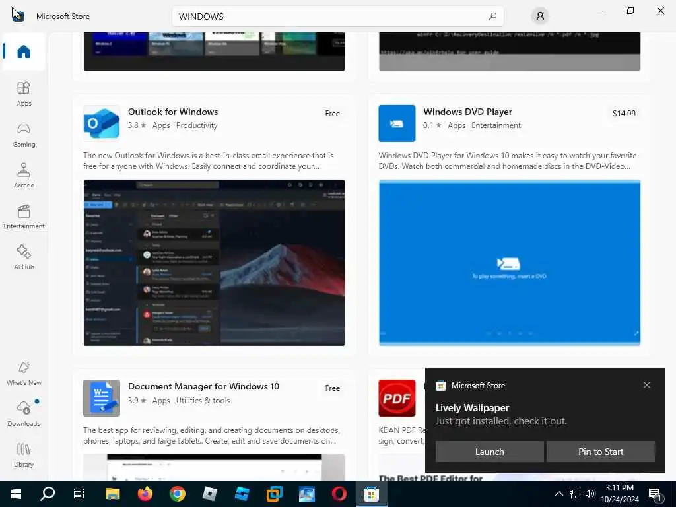
Task: Launch Lively Wallpaper from the notification
Action: (x=489, y=452)
